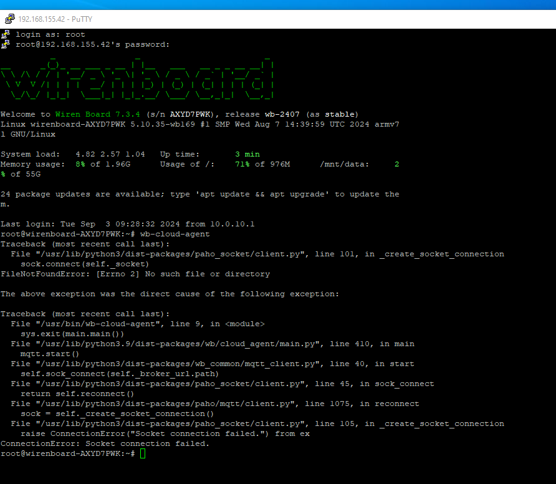Click 'The above exception was the direct cause' line
556x484 pixels.
(x=170, y=294)
